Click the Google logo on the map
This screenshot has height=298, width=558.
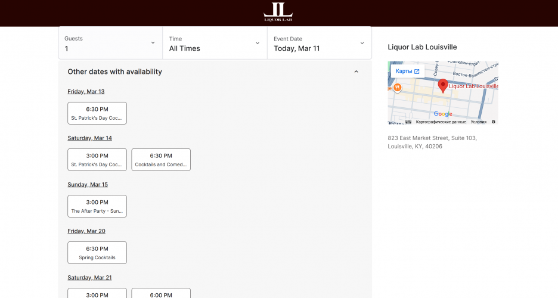[x=443, y=114]
